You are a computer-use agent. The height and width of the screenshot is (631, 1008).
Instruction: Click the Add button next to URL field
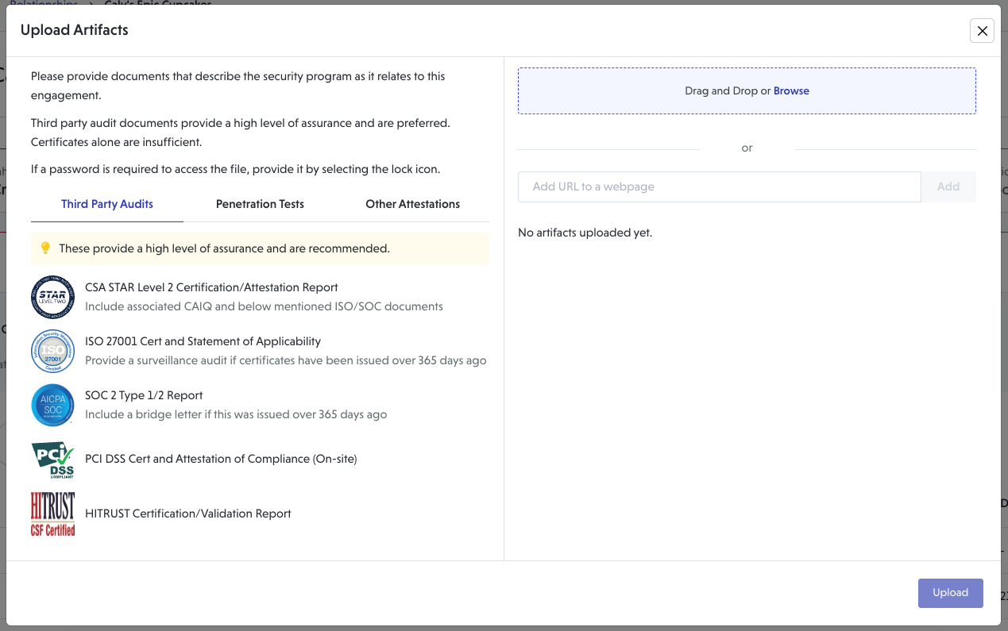(x=948, y=187)
